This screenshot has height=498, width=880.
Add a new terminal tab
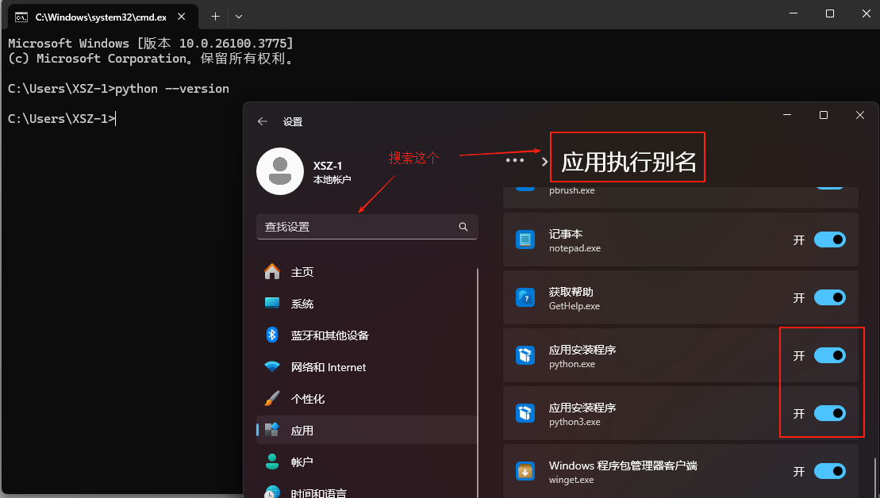click(x=215, y=16)
